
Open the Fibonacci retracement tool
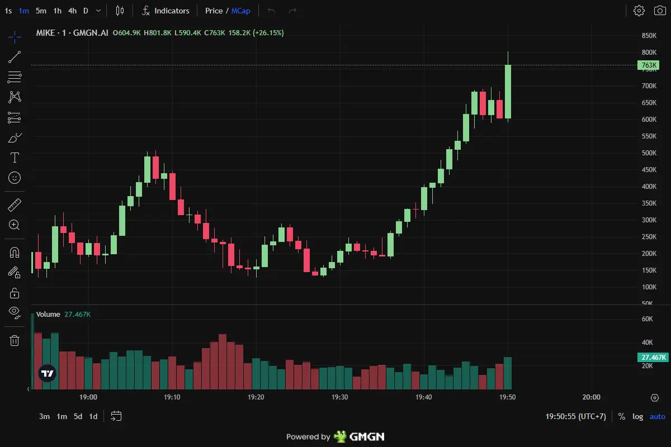pos(15,77)
